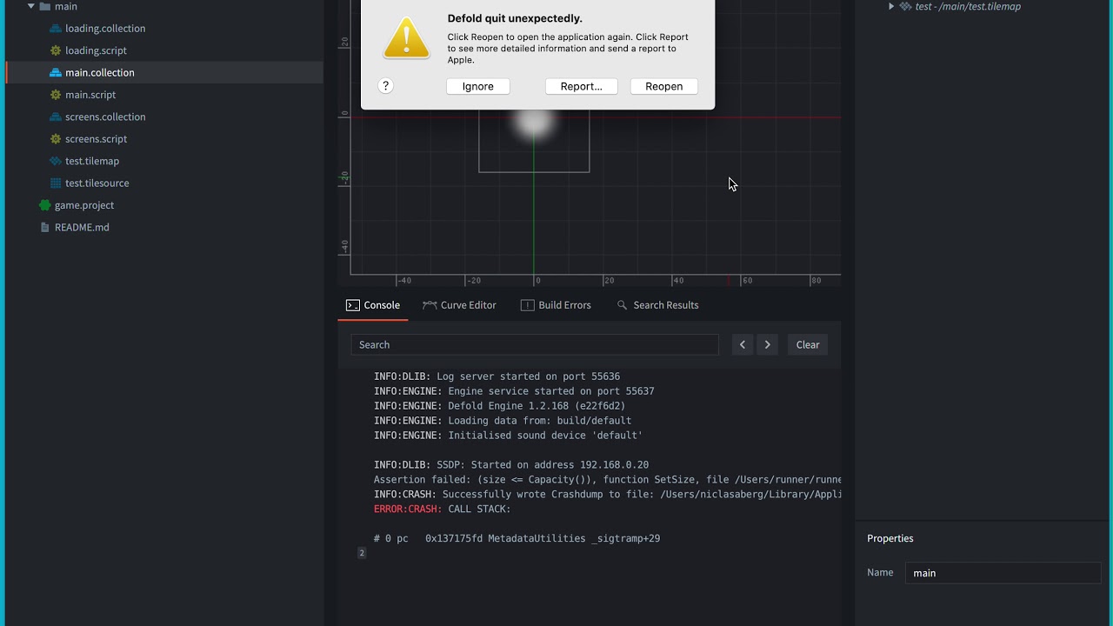Click the 'Initialised sound device' console line
The image size is (1113, 626).
pos(509,436)
